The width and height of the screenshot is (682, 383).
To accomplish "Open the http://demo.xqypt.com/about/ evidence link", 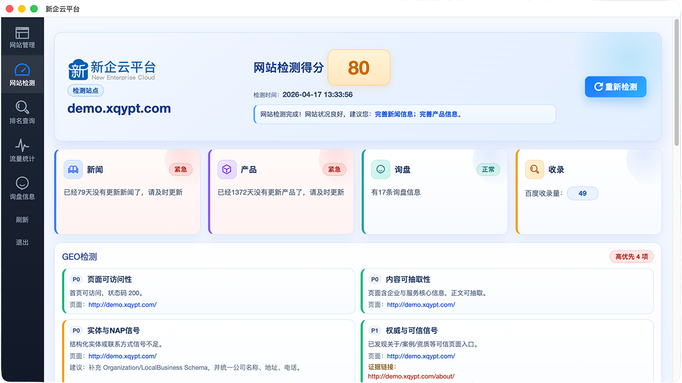I will point(411,376).
